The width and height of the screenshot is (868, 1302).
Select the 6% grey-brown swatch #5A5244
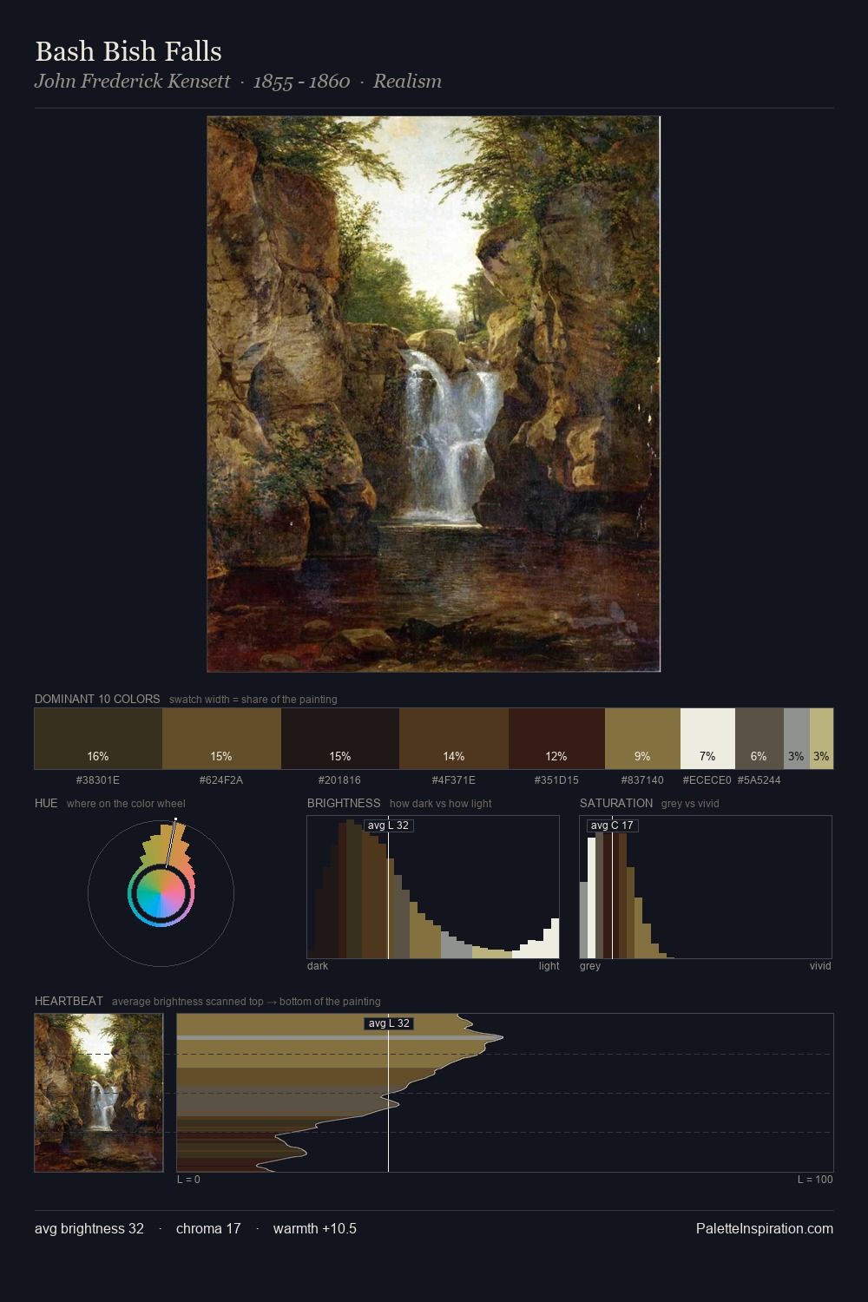tap(759, 739)
